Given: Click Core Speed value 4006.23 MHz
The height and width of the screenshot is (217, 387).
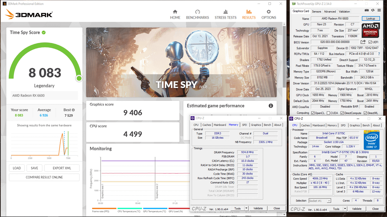Looking at the screenshot, I should [x=320, y=179].
